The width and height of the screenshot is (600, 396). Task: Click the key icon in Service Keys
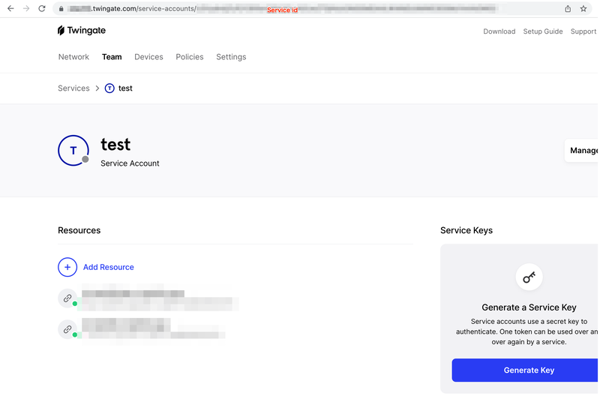coord(529,277)
